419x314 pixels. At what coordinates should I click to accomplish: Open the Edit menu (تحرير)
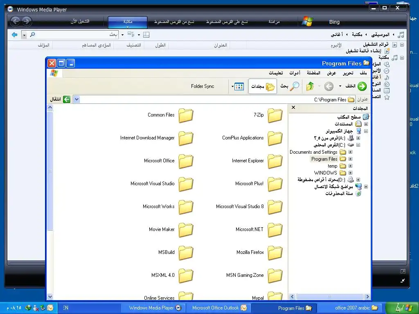point(348,73)
